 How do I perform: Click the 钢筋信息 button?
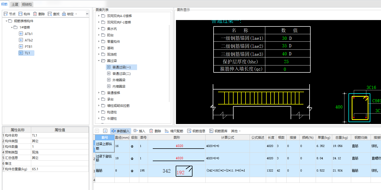tap(196, 131)
